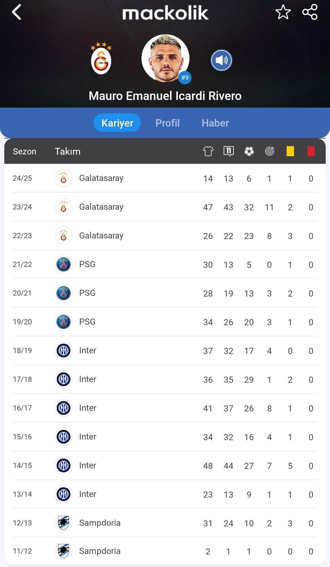
Task: Tap the jersey appearances column icon
Action: (x=208, y=151)
